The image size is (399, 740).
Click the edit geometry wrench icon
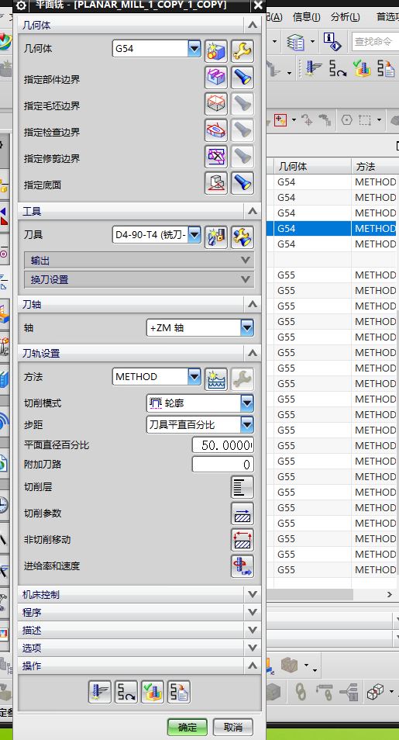click(x=242, y=51)
